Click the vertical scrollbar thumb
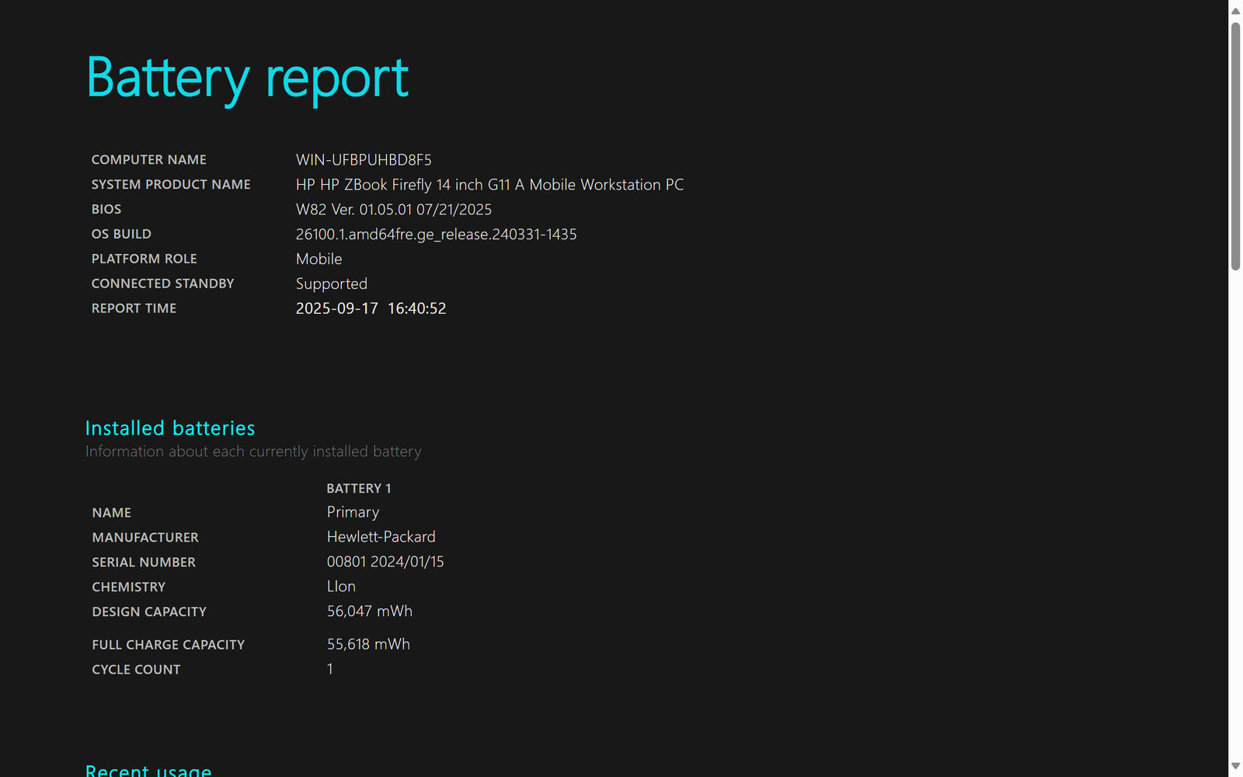This screenshot has width=1243, height=777. [x=1235, y=146]
